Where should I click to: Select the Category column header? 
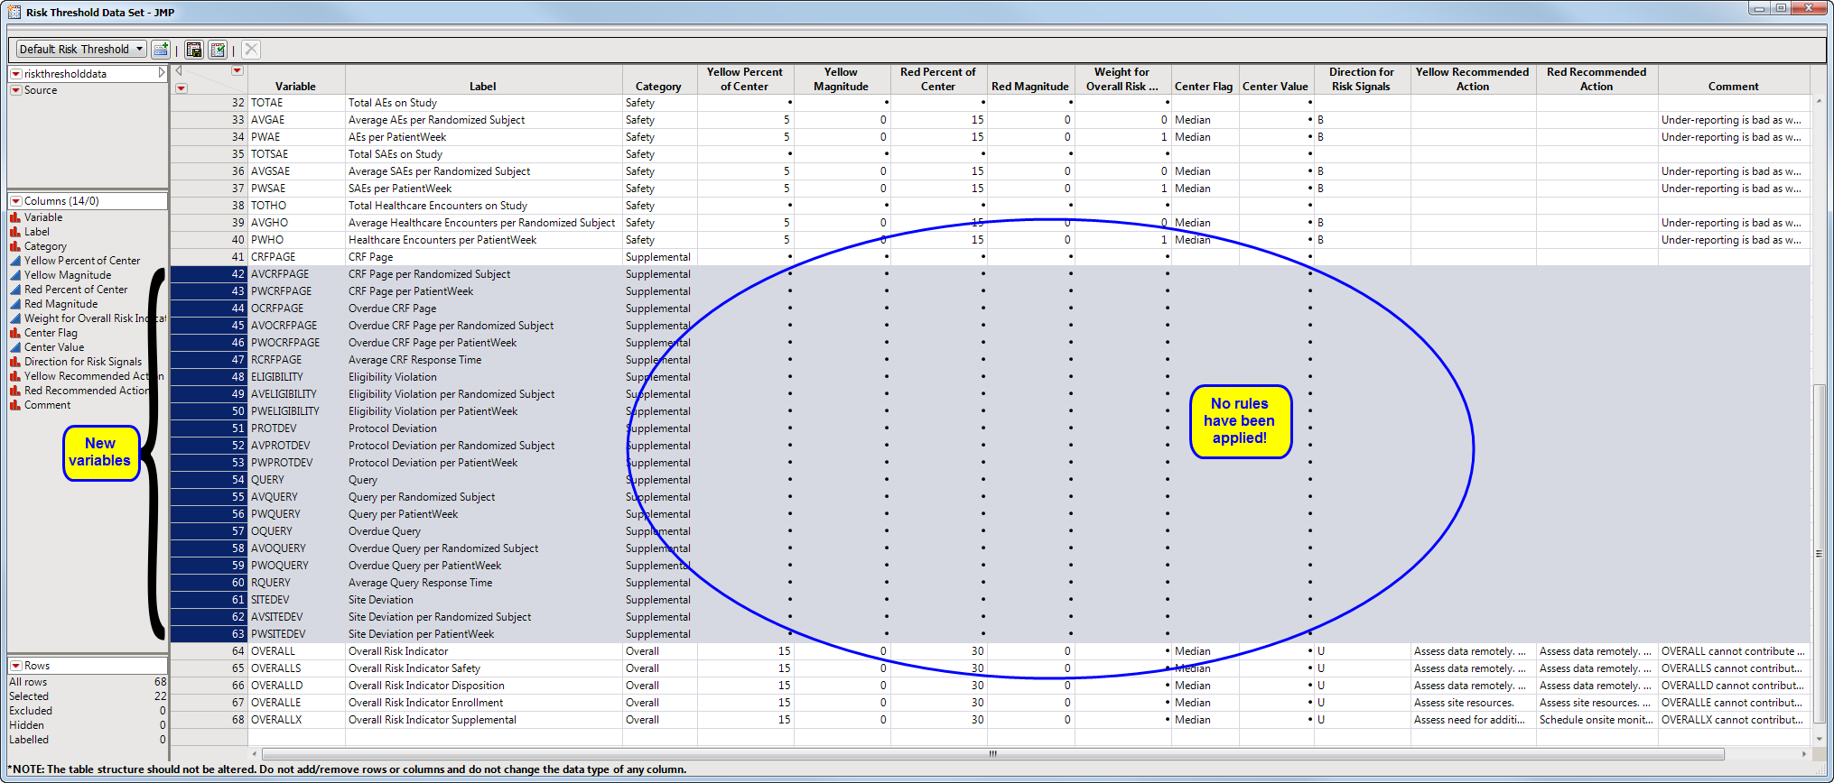point(658,87)
